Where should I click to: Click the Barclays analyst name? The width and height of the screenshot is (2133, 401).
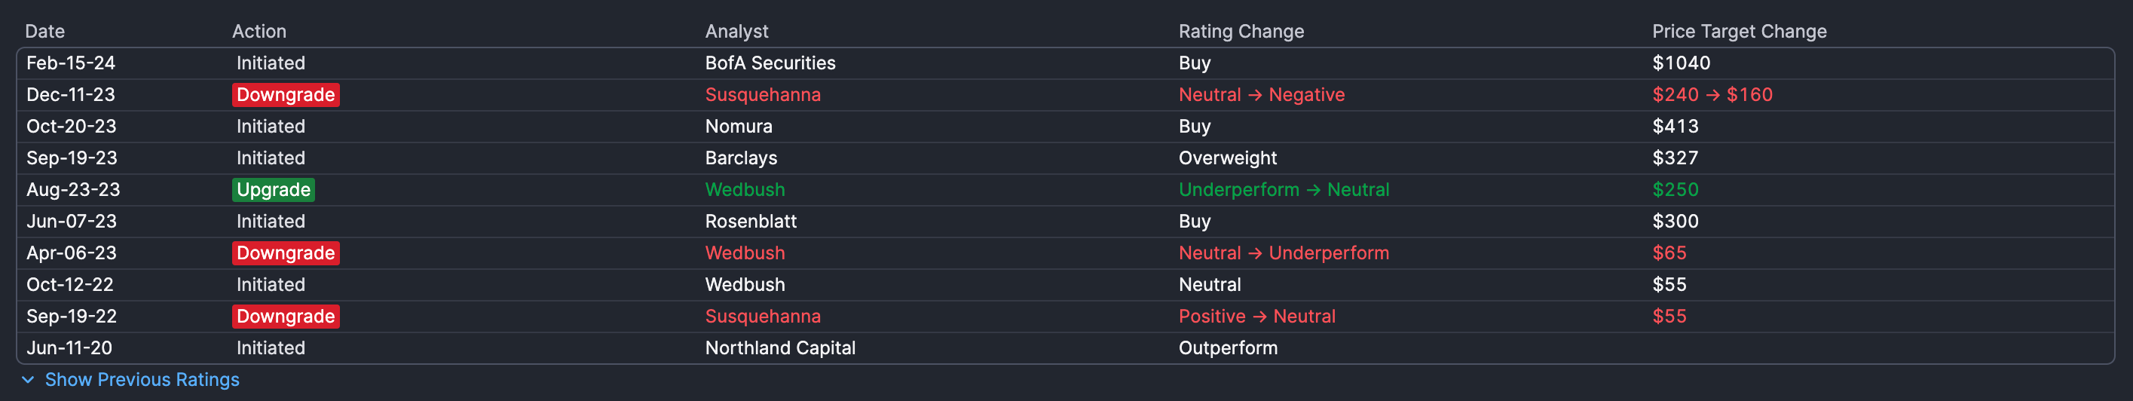tap(741, 158)
